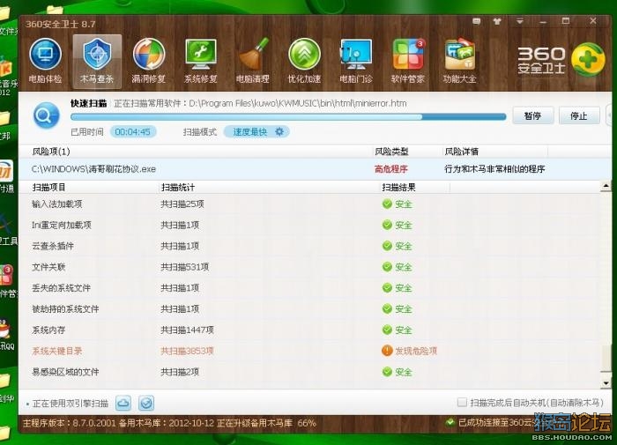
Task: Click the scan list scrollbar thumb
Action: 606,358
